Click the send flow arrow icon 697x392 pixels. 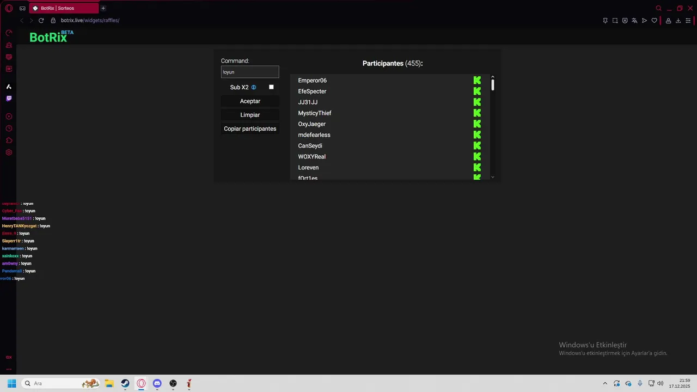[x=644, y=21]
